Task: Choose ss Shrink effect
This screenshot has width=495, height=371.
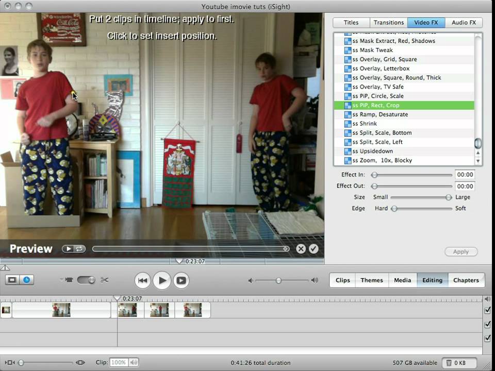Action: 404,124
